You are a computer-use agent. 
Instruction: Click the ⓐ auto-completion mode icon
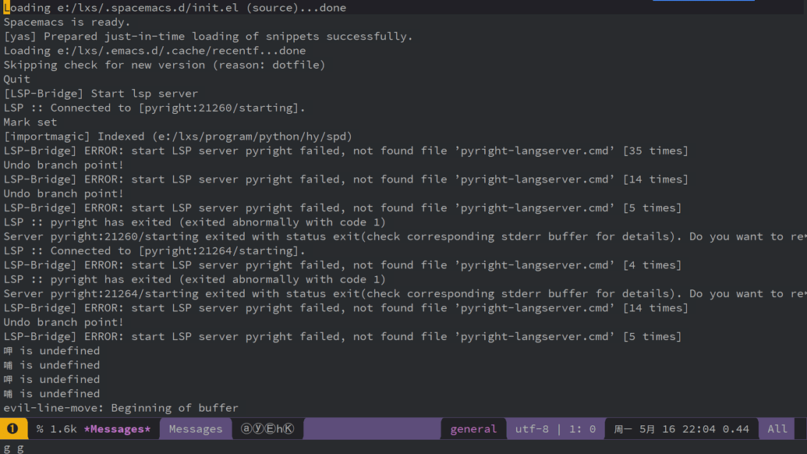(x=245, y=428)
